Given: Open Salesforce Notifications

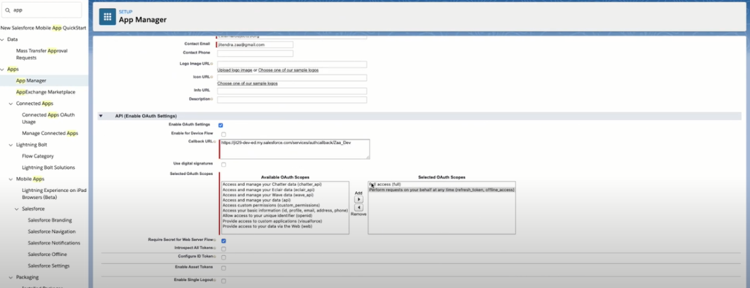Looking at the screenshot, I should [x=54, y=243].
